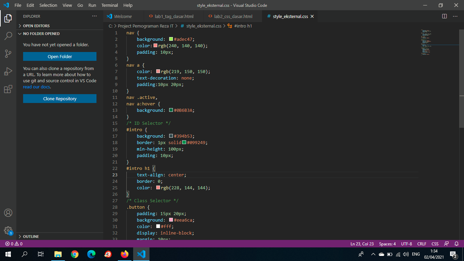Open the Edit menu

[30, 5]
